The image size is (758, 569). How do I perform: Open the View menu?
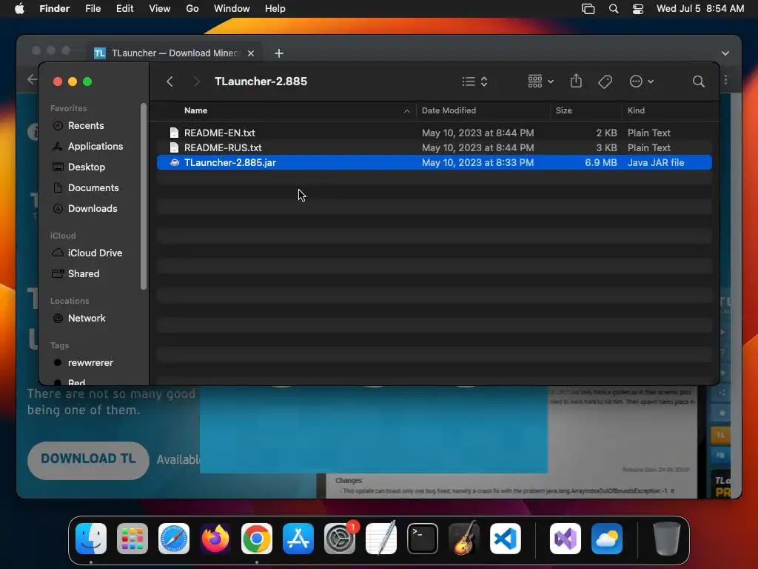(x=160, y=9)
